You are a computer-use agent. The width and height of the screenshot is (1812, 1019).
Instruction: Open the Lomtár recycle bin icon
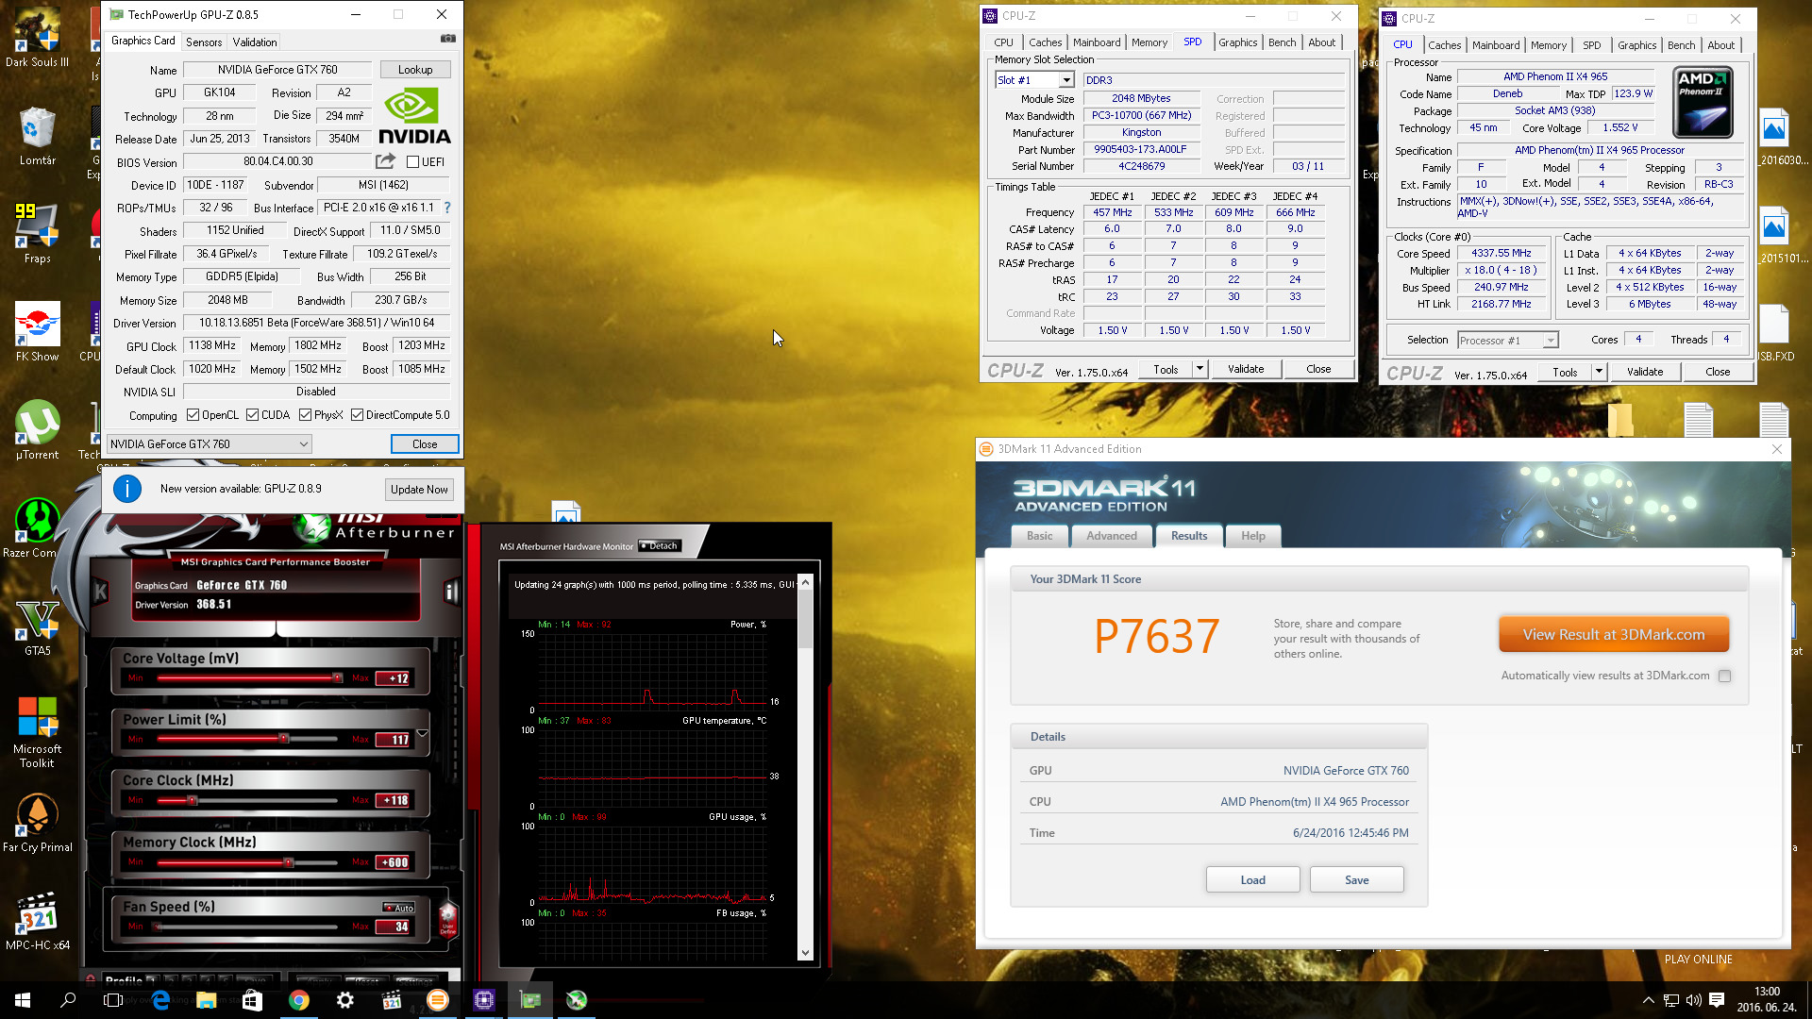38,137
